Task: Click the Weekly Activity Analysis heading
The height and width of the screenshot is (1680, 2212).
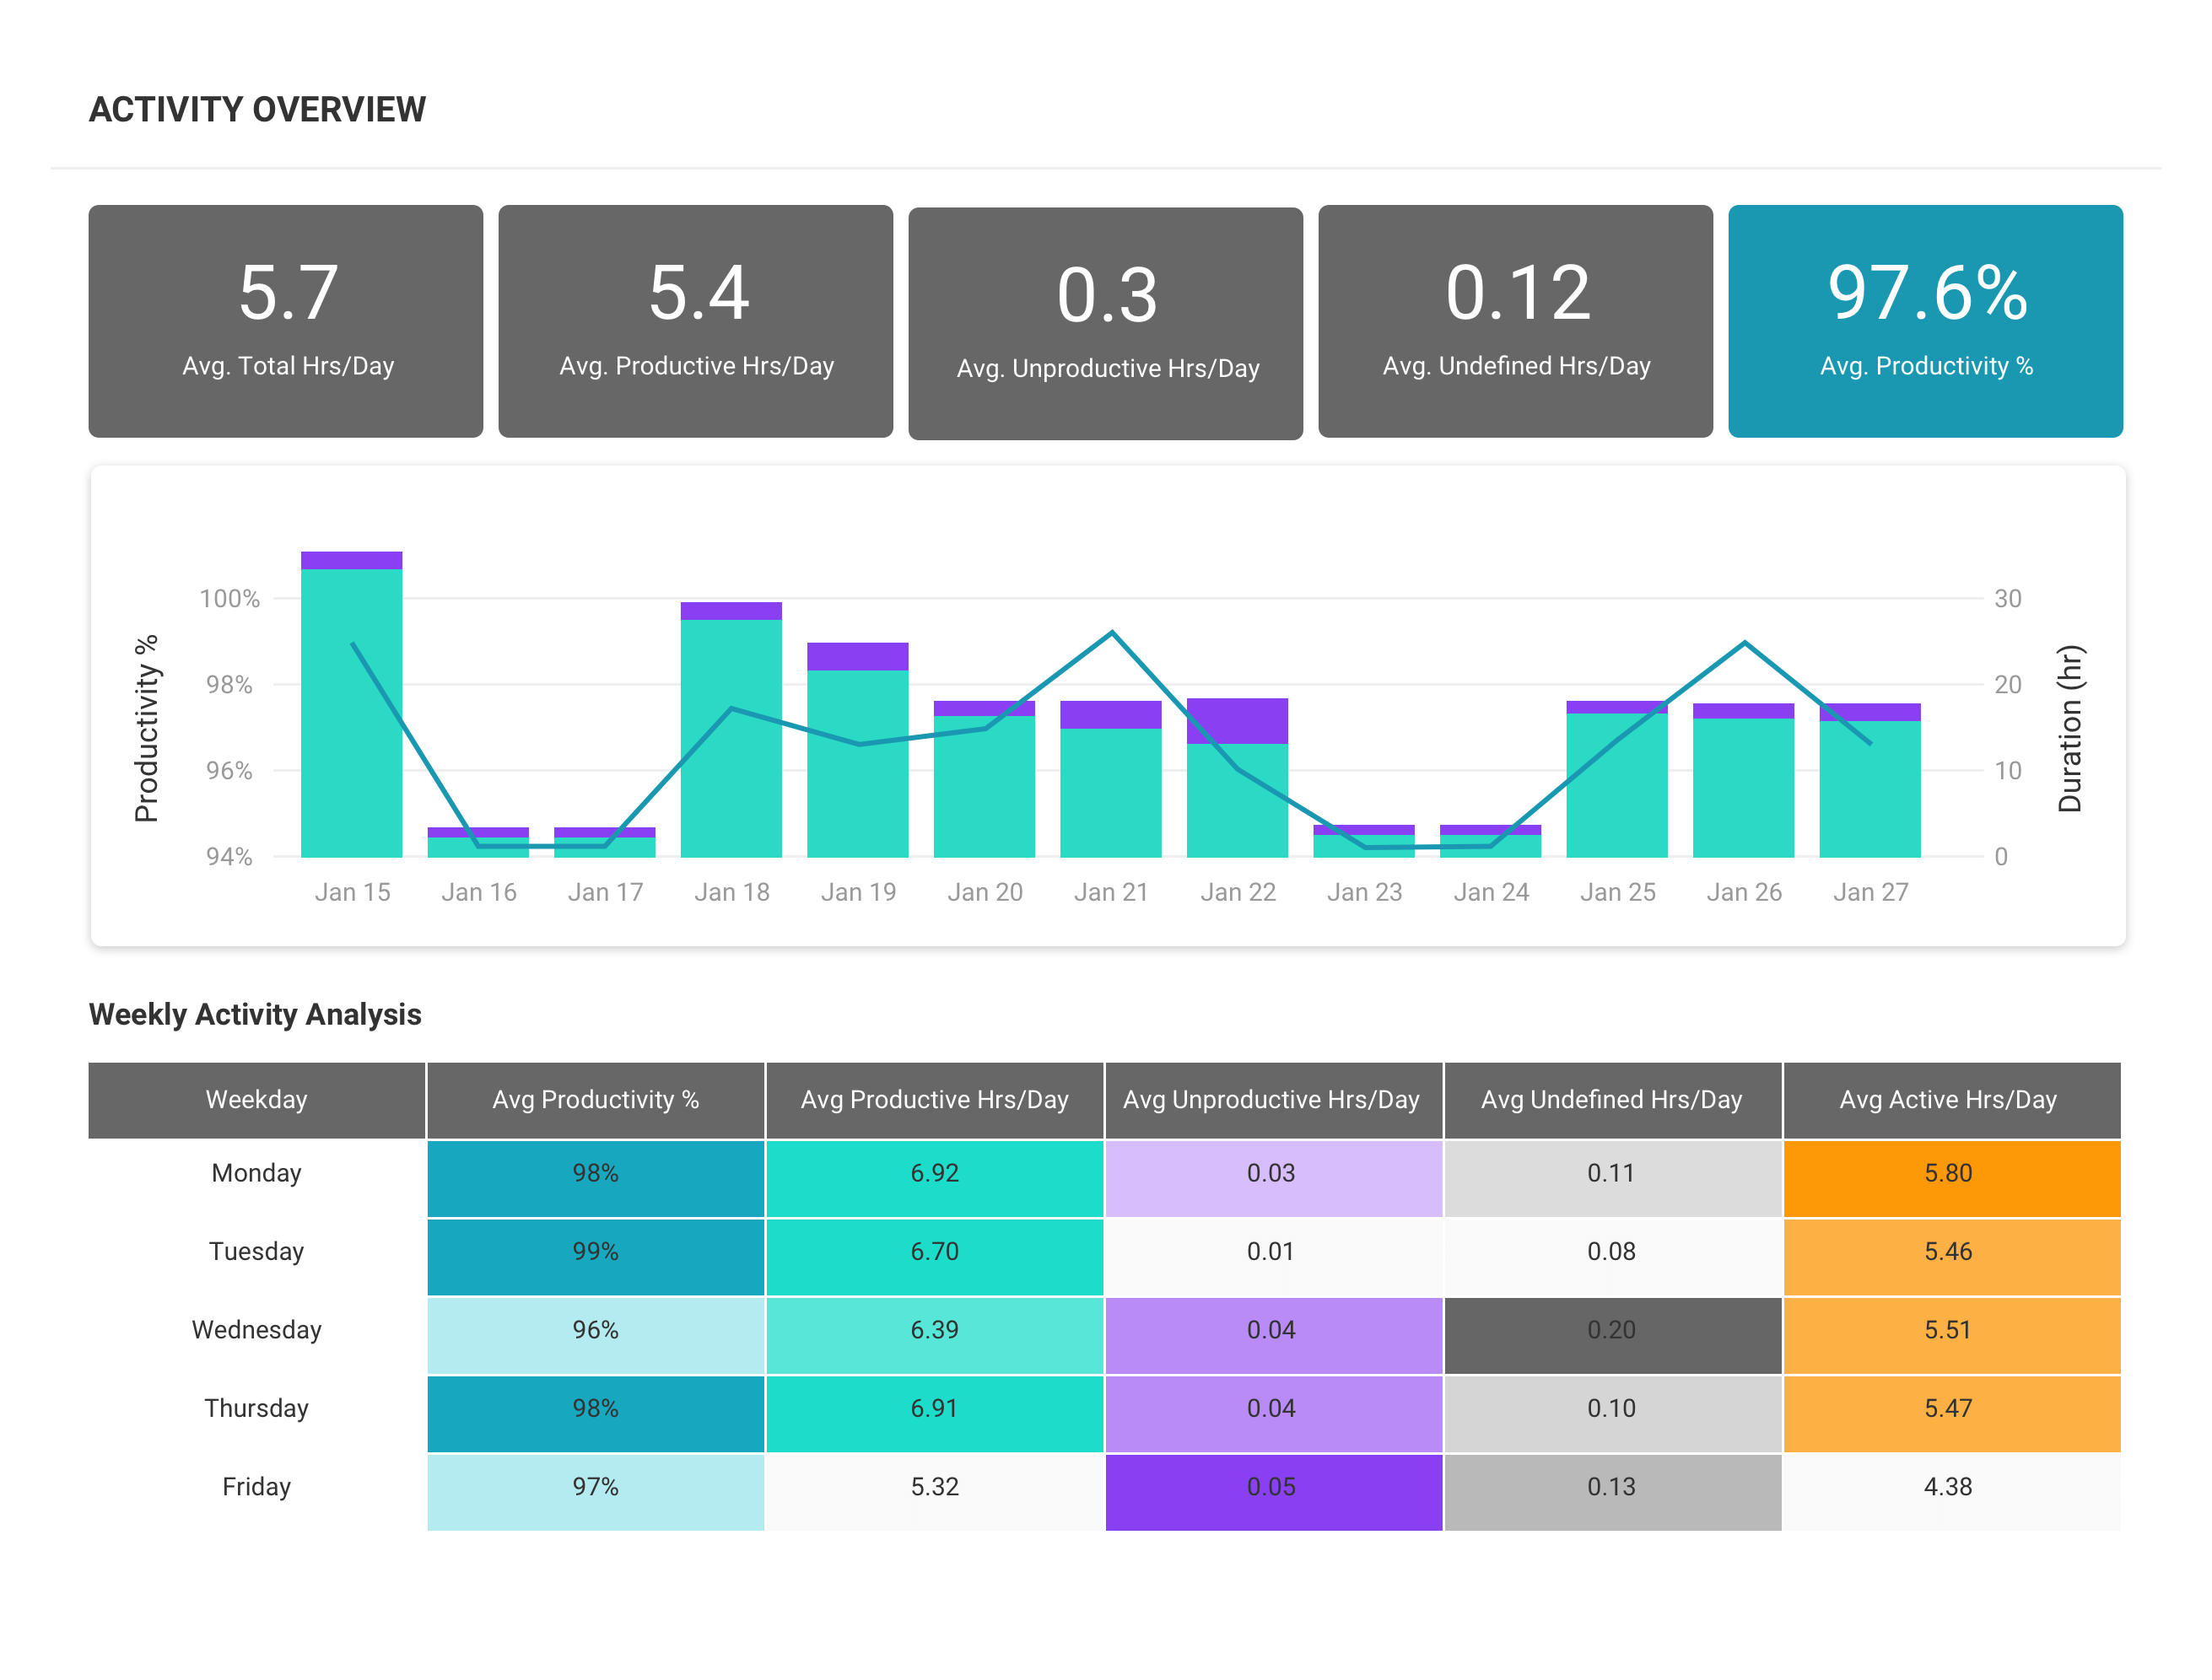Action: click(x=255, y=1014)
